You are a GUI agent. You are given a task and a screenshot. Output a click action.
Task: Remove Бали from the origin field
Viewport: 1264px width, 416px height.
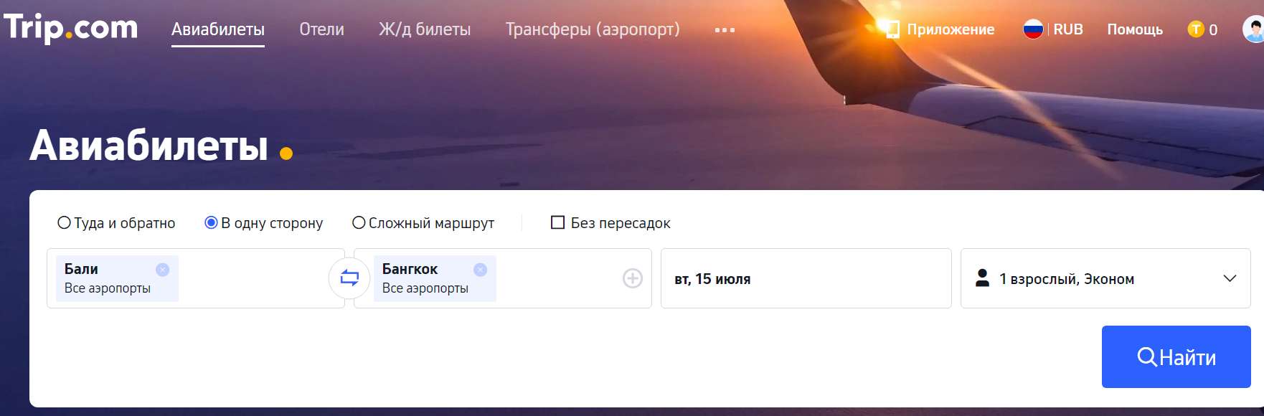pyautogui.click(x=163, y=270)
